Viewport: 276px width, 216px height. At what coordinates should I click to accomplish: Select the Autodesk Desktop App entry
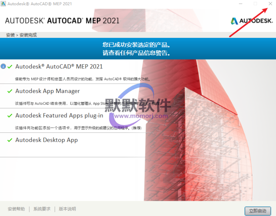coord(47,140)
